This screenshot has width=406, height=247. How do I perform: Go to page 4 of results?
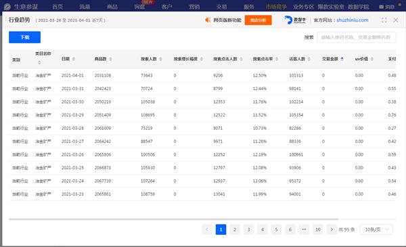point(263,229)
